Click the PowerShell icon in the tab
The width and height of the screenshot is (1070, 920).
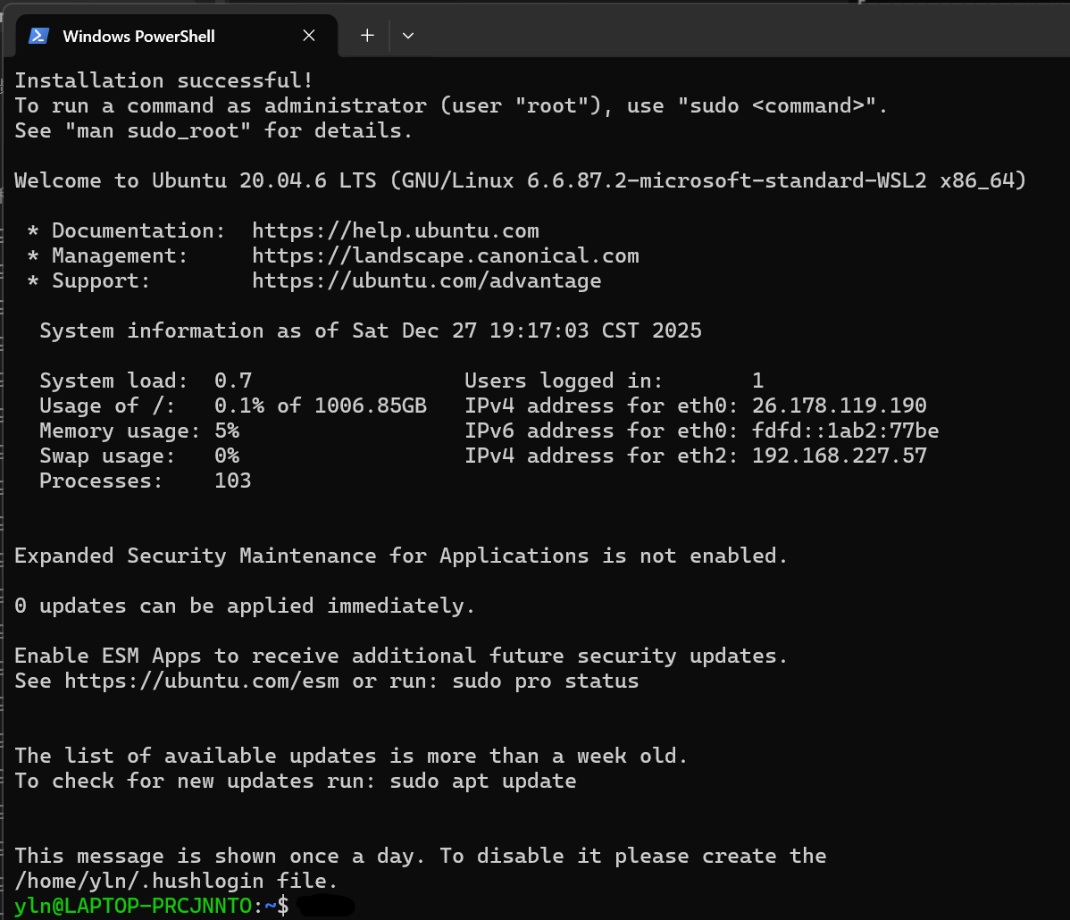(38, 36)
